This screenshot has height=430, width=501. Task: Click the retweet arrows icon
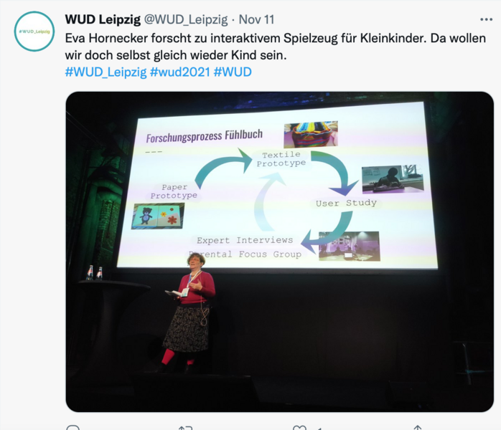tap(185, 427)
